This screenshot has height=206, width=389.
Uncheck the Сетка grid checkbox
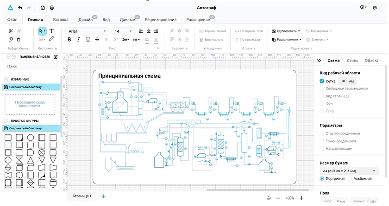tap(322, 81)
